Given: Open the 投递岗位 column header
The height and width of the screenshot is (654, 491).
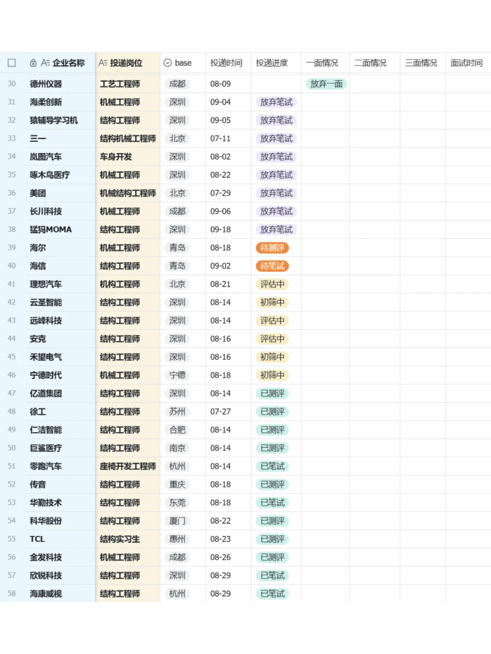Looking at the screenshot, I should (x=128, y=63).
